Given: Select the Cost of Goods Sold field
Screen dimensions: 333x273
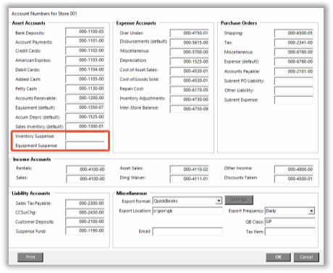Looking at the screenshot, I should 190,81.
